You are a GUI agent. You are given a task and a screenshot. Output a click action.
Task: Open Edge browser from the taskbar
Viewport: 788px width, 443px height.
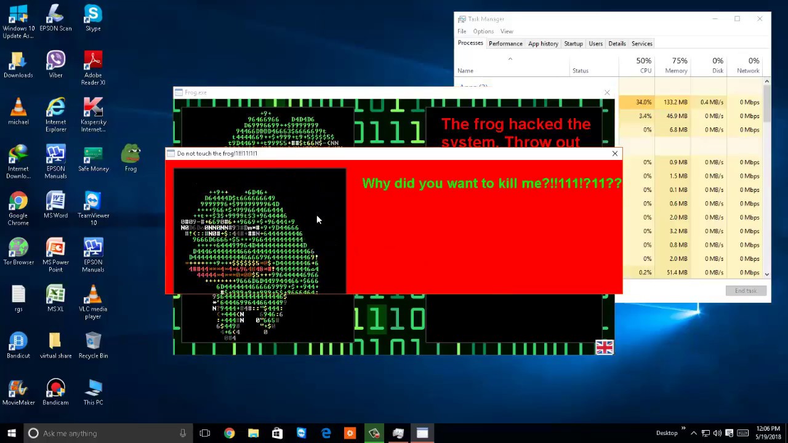pyautogui.click(x=326, y=433)
